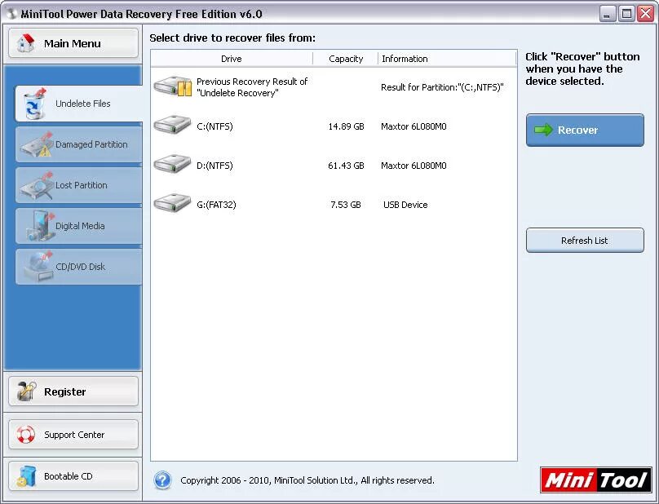Viewport: 659px width, 504px height.
Task: Click the 7.53 GB capacity cell
Action: 346,205
